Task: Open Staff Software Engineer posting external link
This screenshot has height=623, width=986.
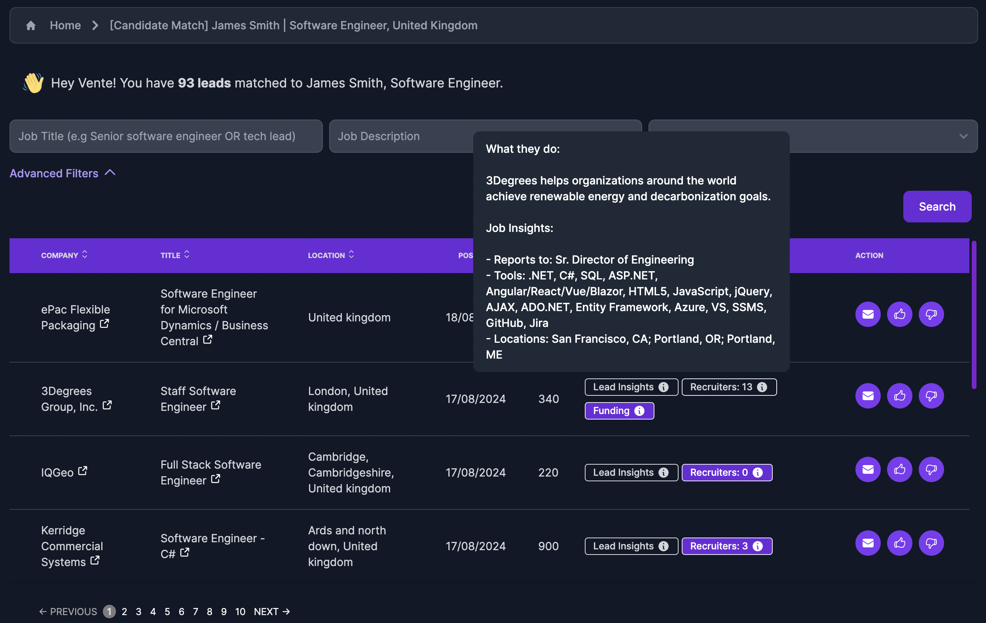Action: (x=216, y=406)
